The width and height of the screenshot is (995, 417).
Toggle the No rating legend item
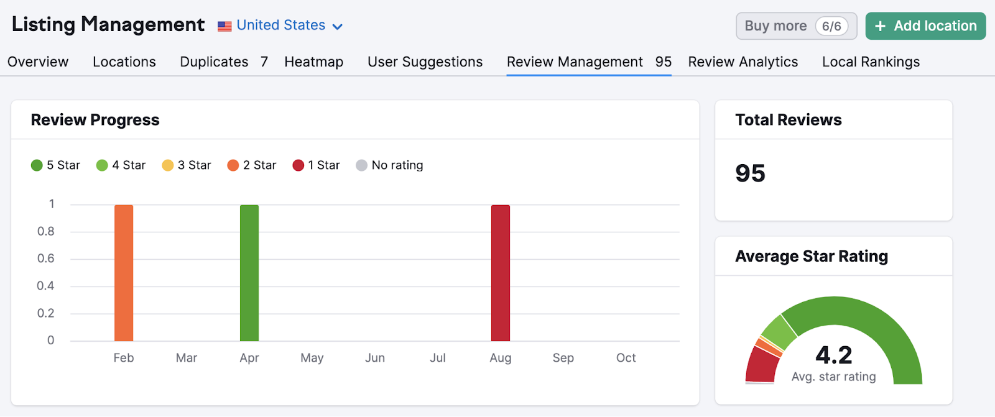point(390,165)
